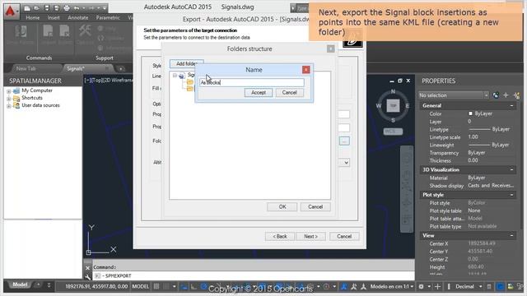The width and height of the screenshot is (527, 296).
Task: Click the Undo arrow in quick access toolbar
Action: point(77,8)
